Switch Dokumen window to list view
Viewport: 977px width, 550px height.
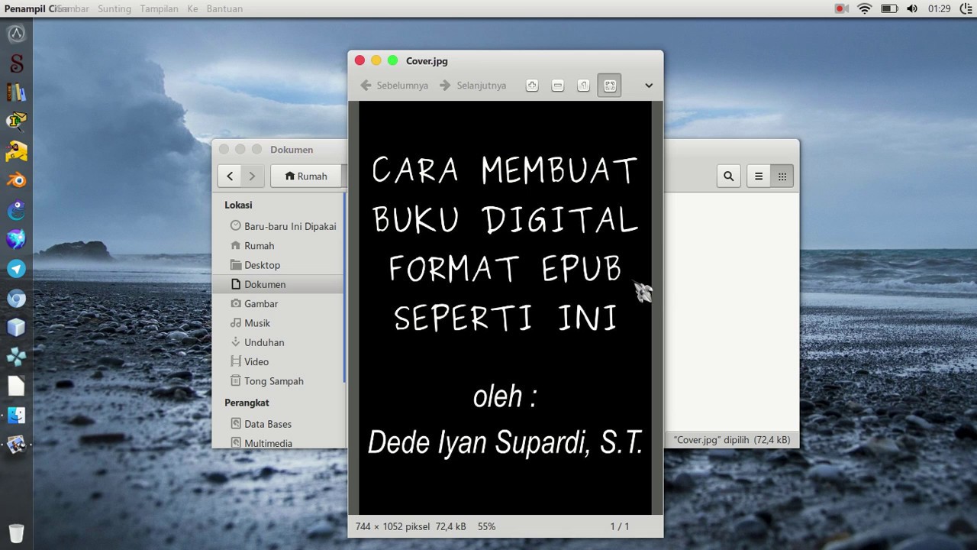[758, 176]
